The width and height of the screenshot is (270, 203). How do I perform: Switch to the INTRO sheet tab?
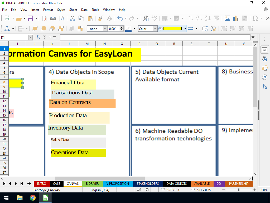click(x=42, y=184)
